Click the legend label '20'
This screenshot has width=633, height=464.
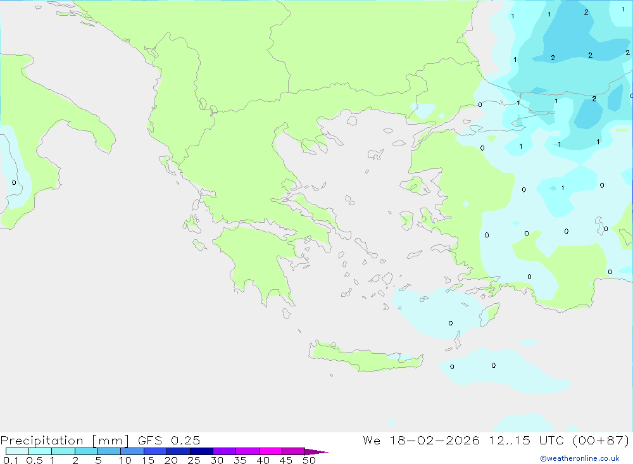[171, 460]
